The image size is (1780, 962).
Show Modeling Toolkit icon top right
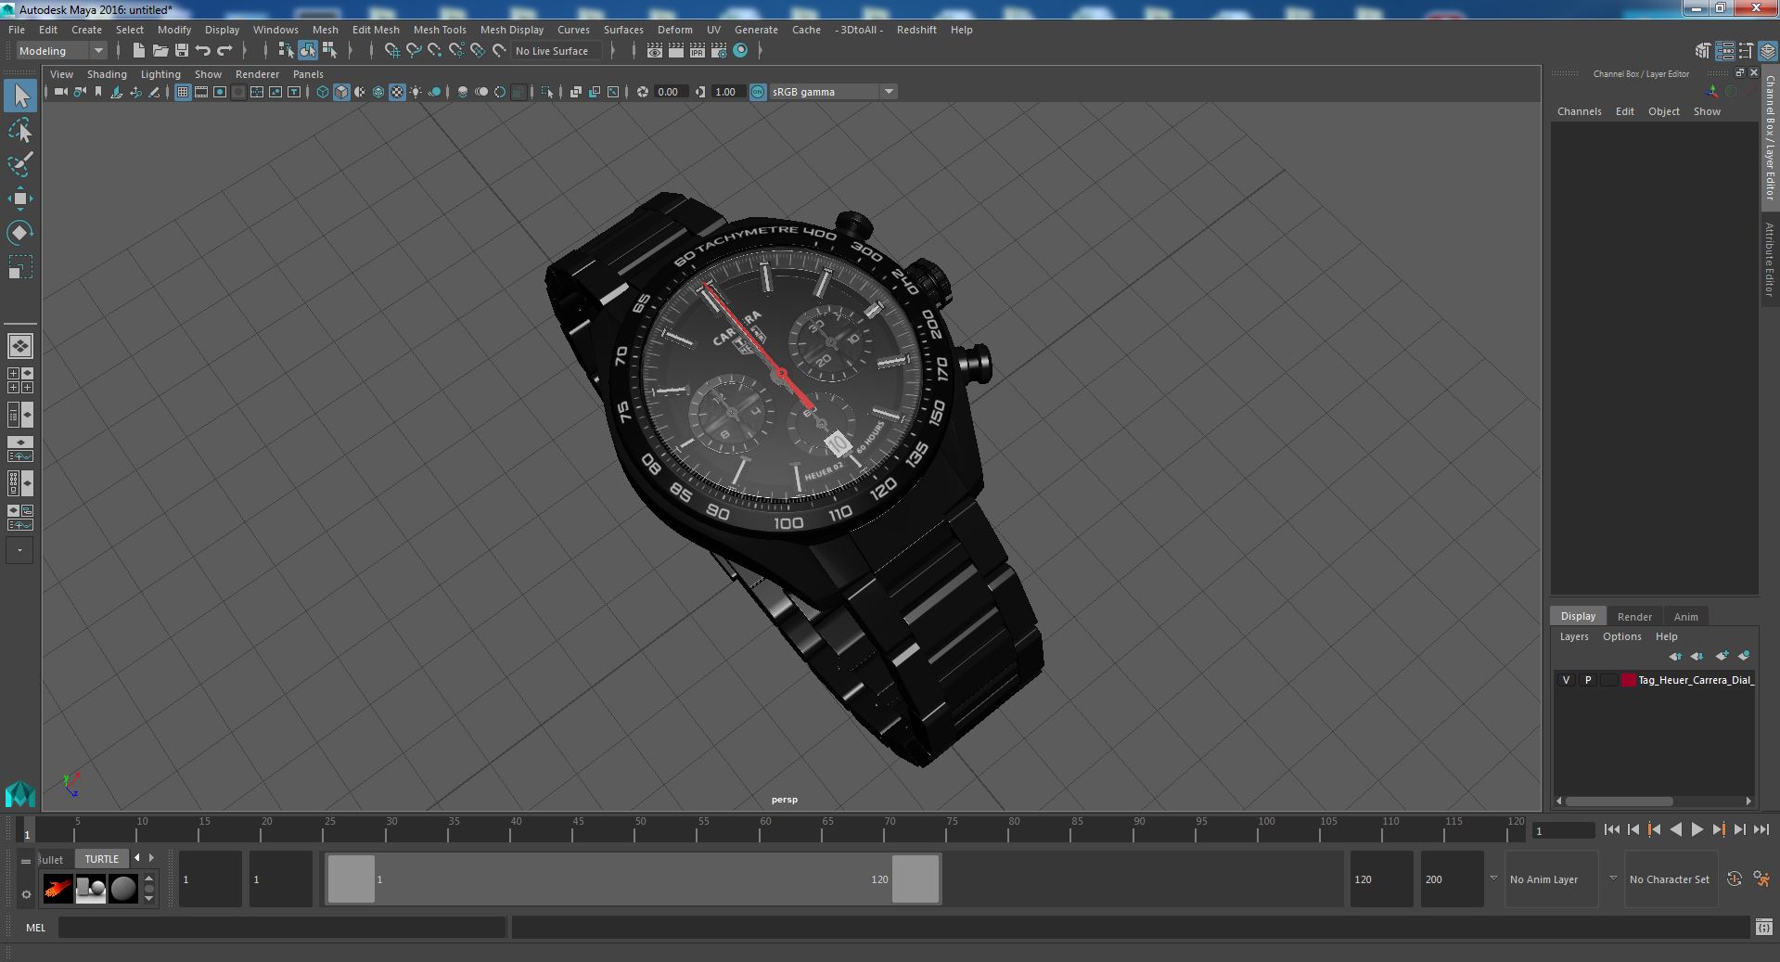pos(1702,51)
